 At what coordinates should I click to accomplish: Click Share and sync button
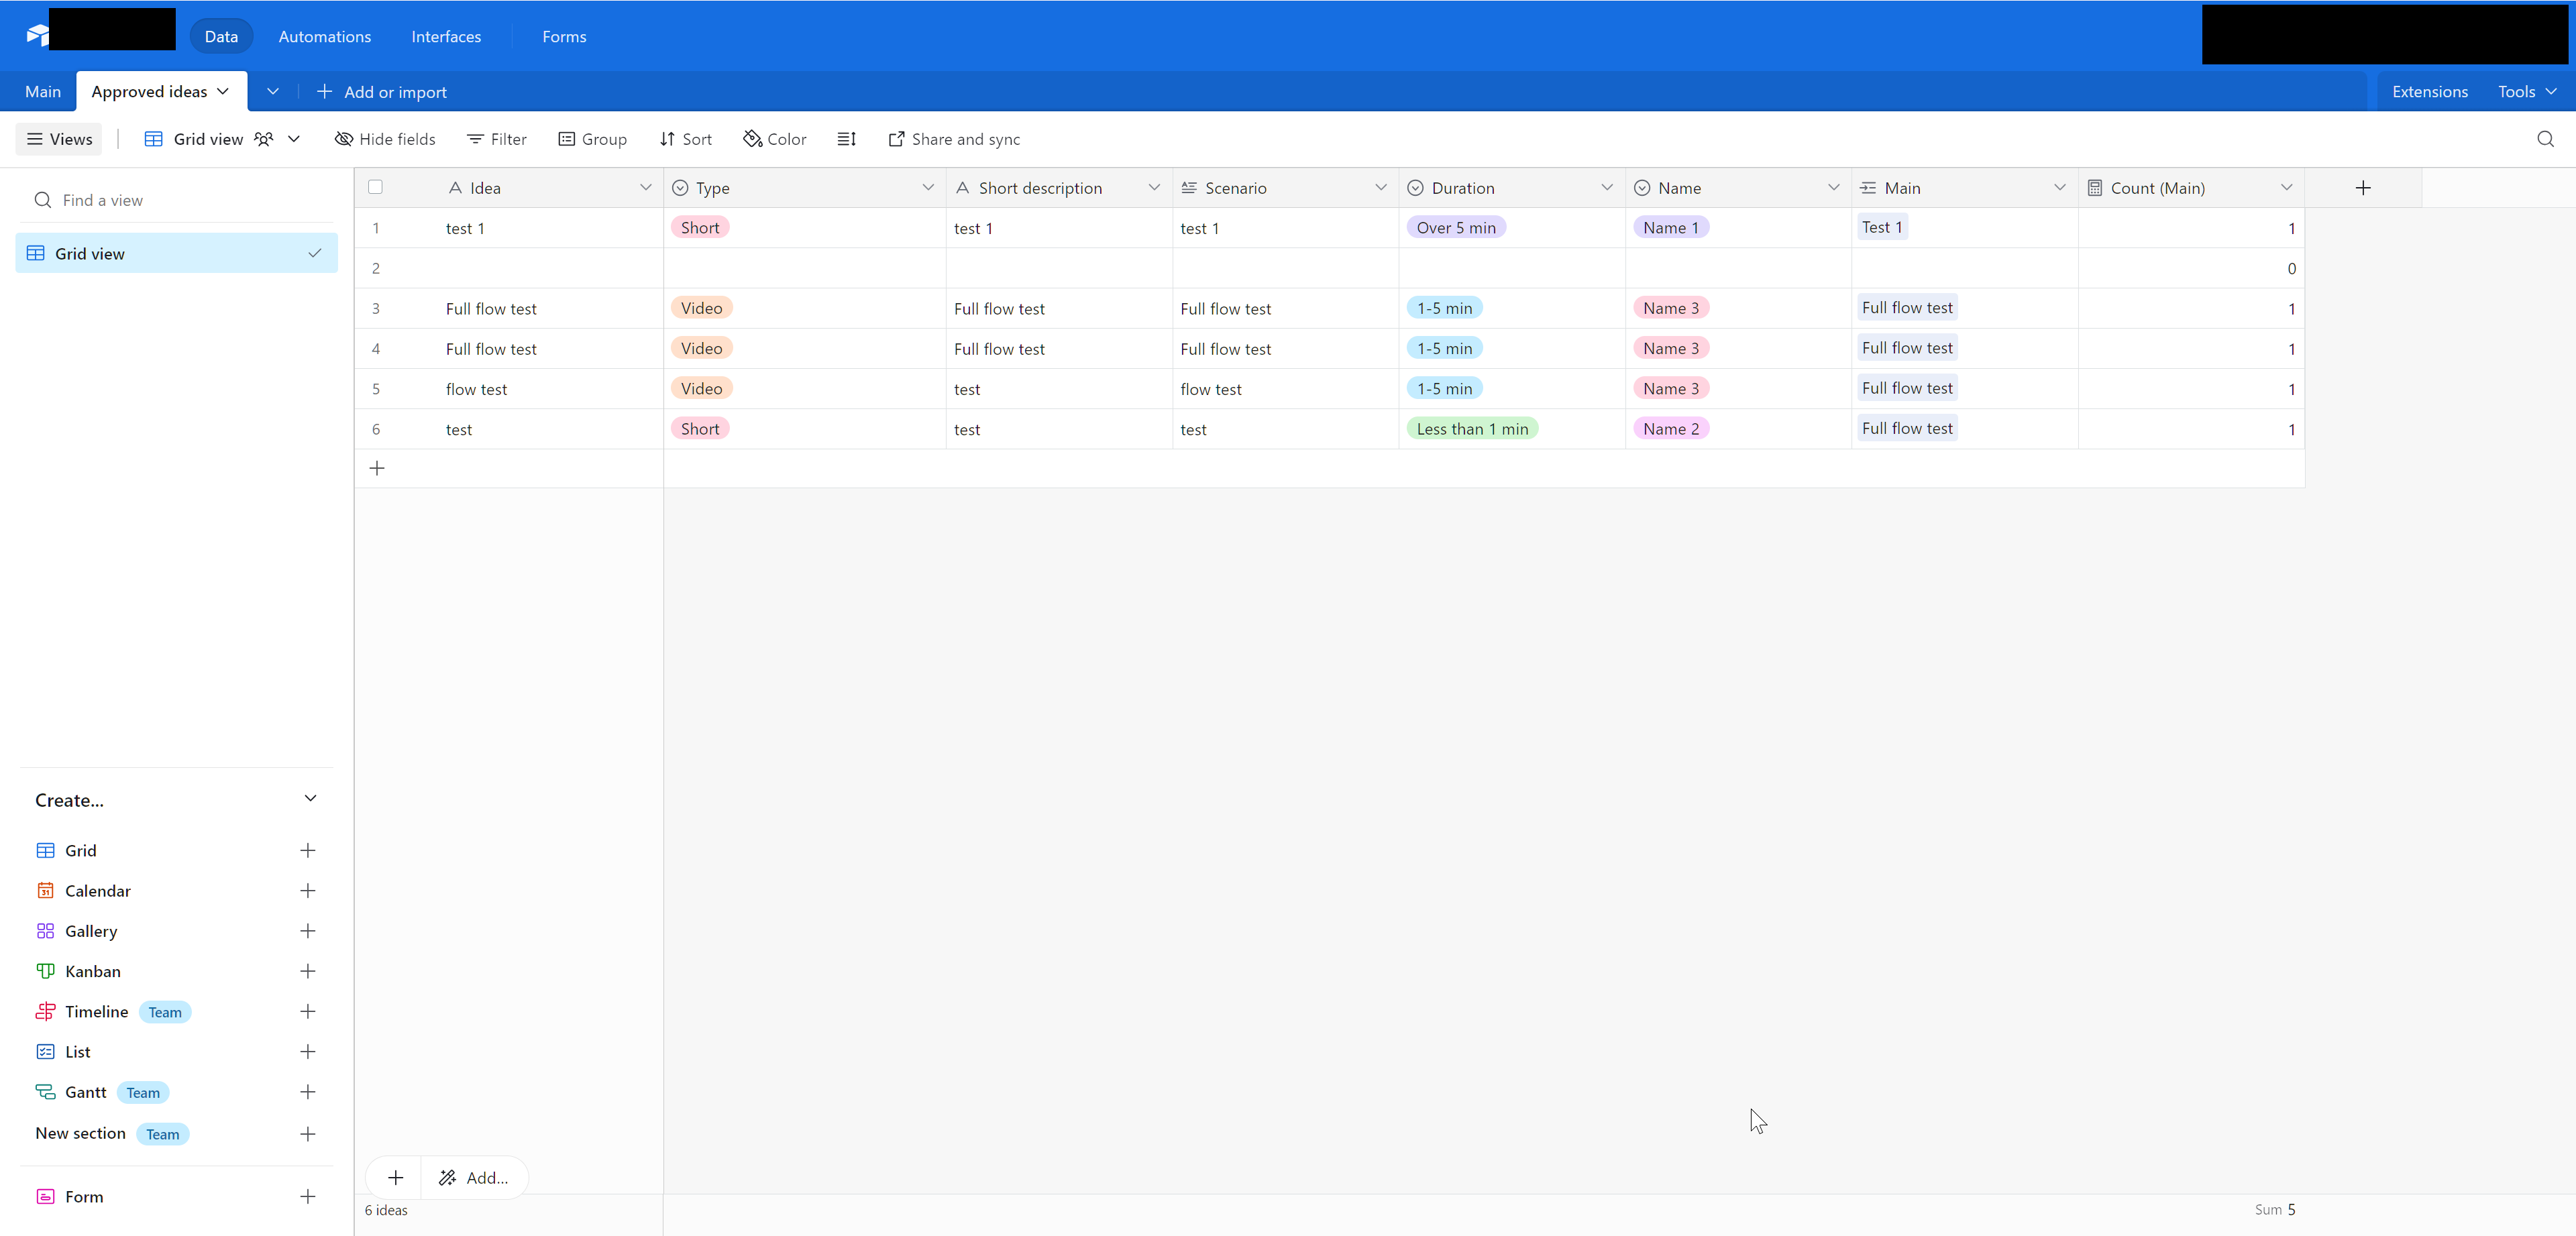954,139
